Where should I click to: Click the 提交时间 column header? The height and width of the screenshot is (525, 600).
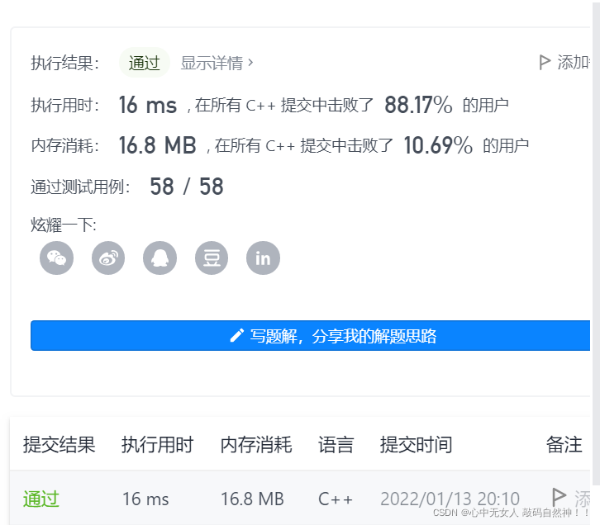click(x=416, y=445)
